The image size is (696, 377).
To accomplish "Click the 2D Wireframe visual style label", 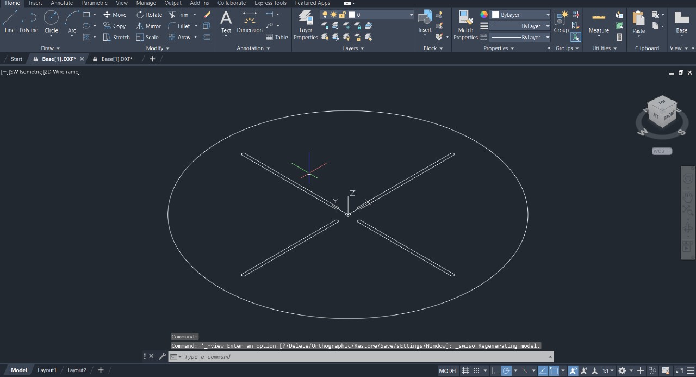I will tap(61, 72).
